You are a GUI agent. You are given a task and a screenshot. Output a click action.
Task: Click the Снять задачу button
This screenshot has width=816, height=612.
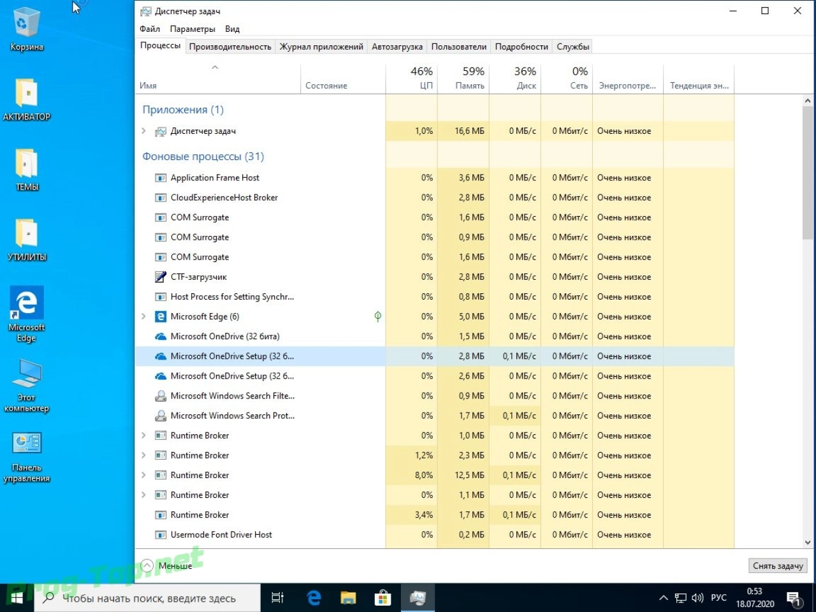pos(778,565)
